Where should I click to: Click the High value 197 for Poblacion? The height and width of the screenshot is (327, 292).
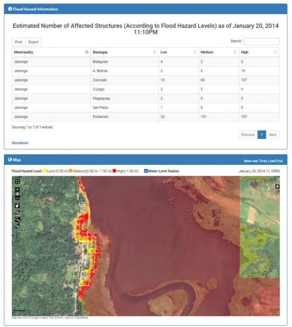click(244, 117)
